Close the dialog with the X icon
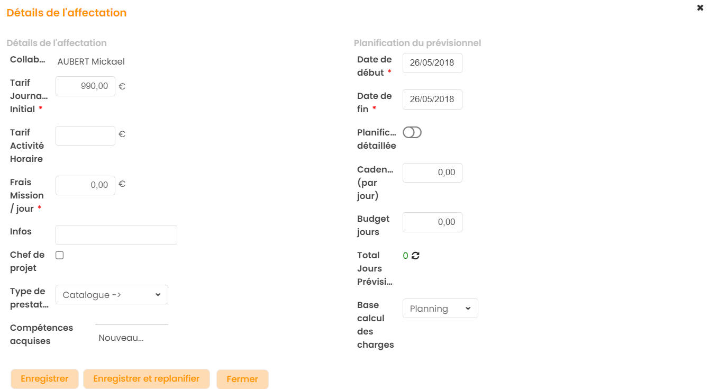709x389 pixels. (700, 8)
